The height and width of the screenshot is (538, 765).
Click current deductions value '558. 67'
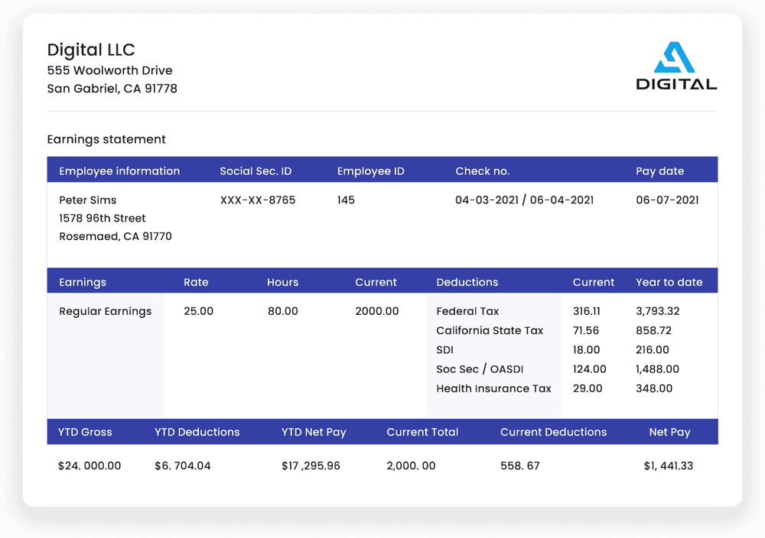(x=520, y=466)
